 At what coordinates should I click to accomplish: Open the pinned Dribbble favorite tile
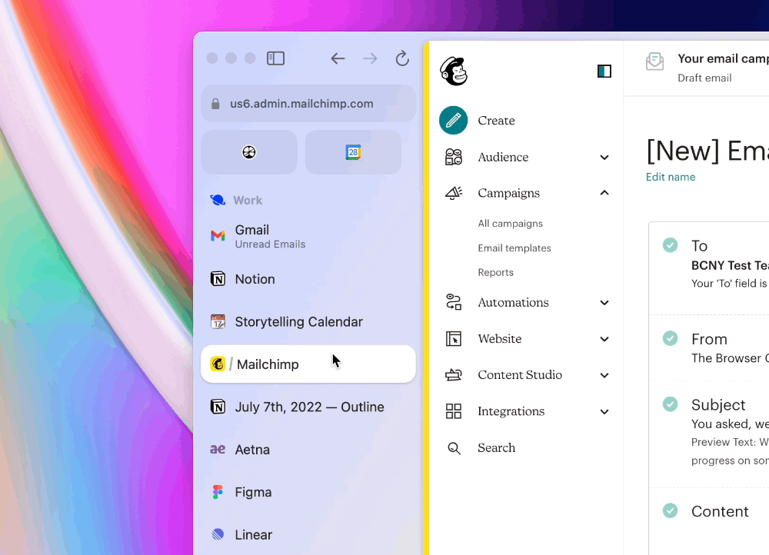click(x=249, y=152)
